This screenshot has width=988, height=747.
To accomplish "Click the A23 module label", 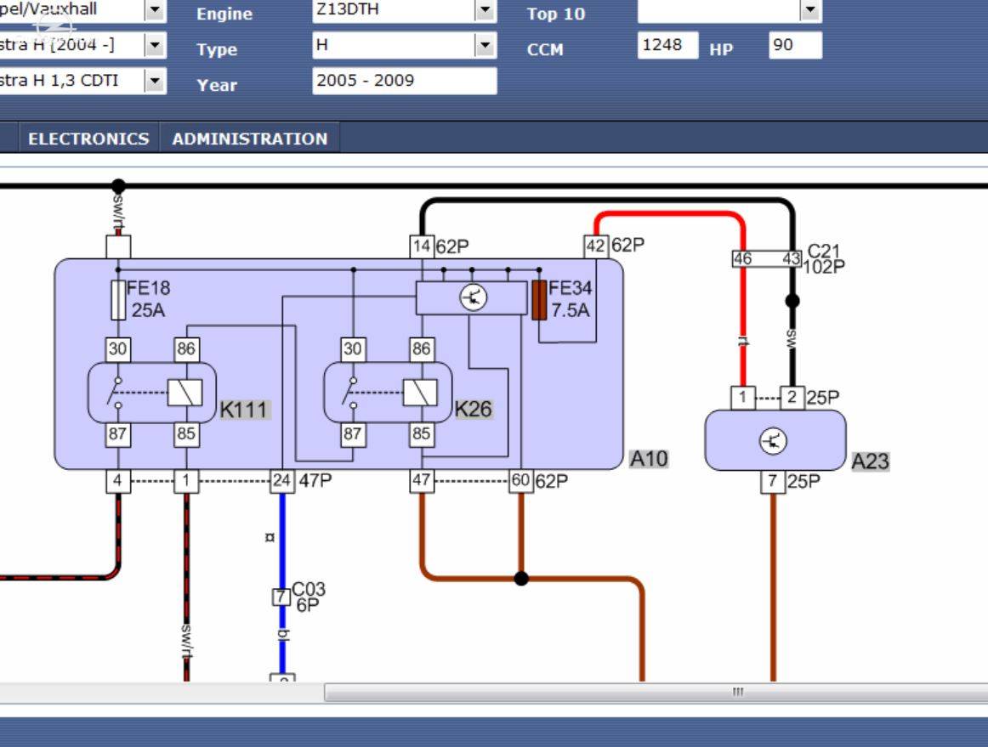I will [x=870, y=461].
